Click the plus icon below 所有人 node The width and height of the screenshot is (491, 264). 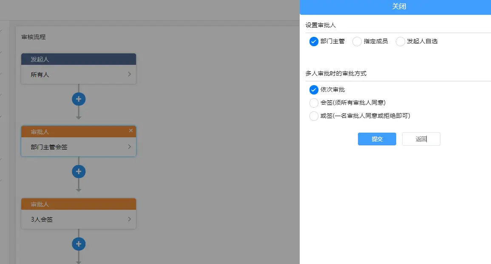(79, 99)
